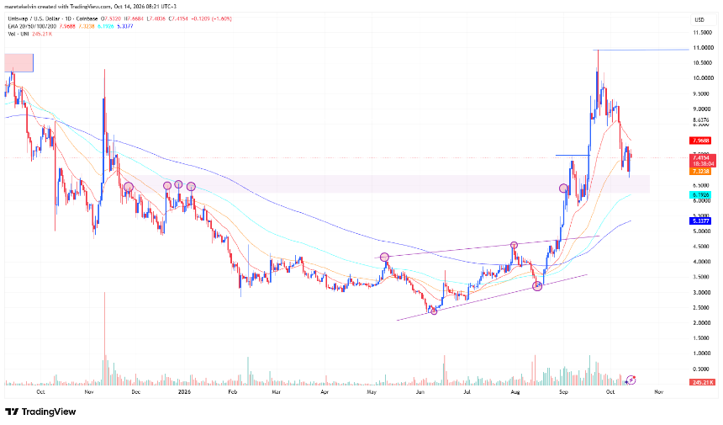Click the 11.5000 price axis label
The image size is (723, 425).
702,33
